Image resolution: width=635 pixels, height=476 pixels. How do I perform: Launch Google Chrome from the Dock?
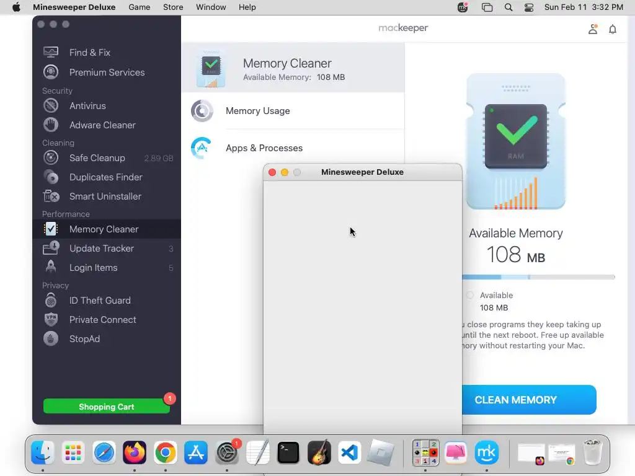(x=165, y=452)
